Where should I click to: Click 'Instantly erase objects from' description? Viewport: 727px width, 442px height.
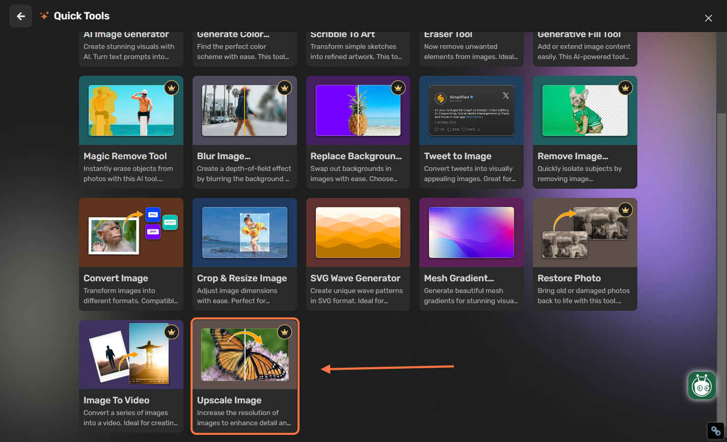point(128,168)
